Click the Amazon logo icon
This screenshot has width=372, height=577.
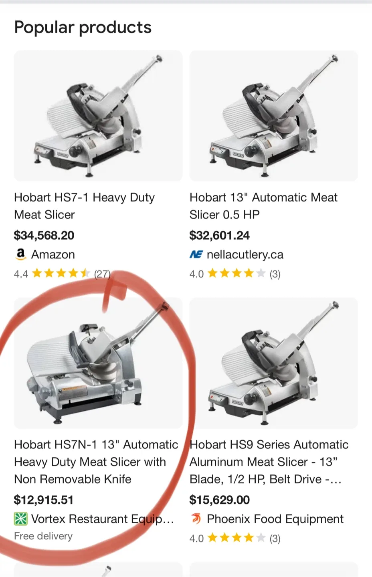click(x=20, y=254)
